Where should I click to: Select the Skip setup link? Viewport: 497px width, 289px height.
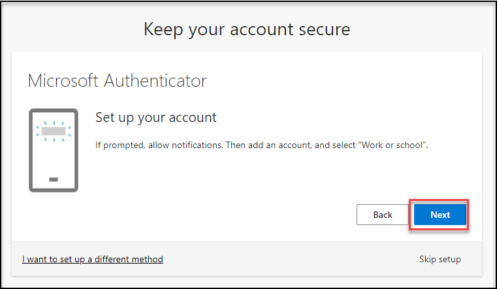(440, 259)
